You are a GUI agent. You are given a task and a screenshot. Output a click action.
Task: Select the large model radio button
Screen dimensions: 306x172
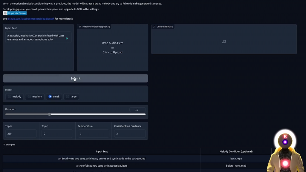(x=68, y=96)
